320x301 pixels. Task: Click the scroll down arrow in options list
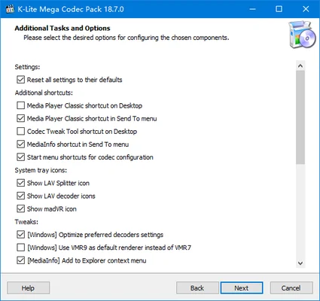300,263
